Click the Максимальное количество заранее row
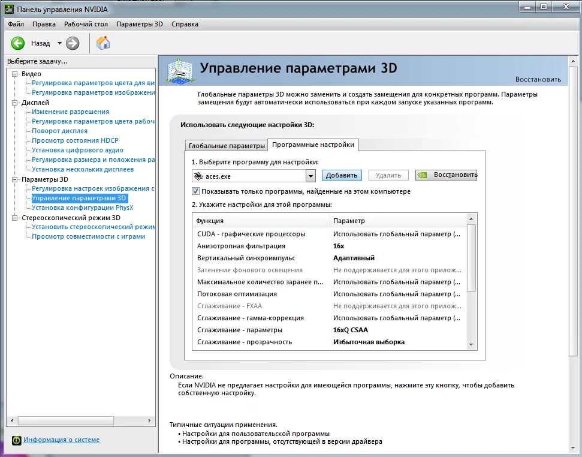582x457 pixels. click(330, 282)
